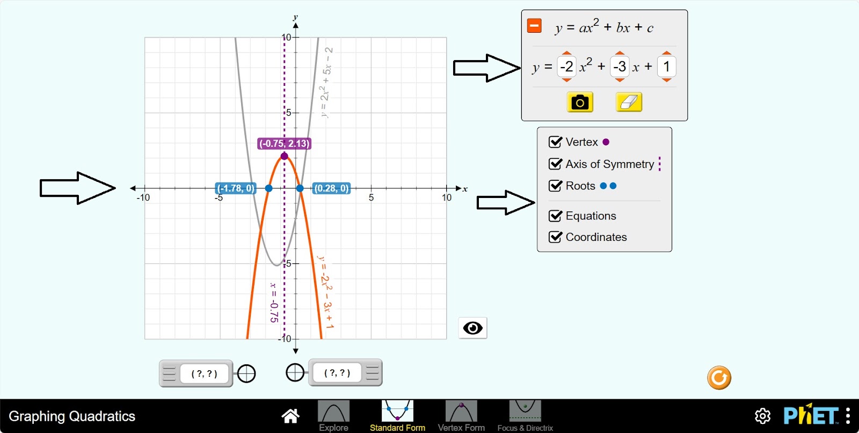Click the home screen icon

(290, 416)
